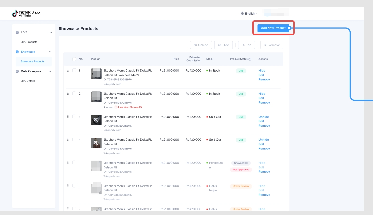Click Remove link for product 1
Viewport: 373px width, 215px height.
tap(264, 79)
